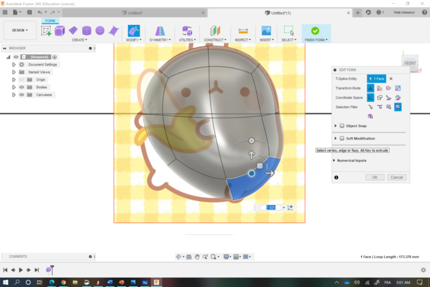
Task: Toggle visibility of the Origin folder
Action: click(x=21, y=80)
